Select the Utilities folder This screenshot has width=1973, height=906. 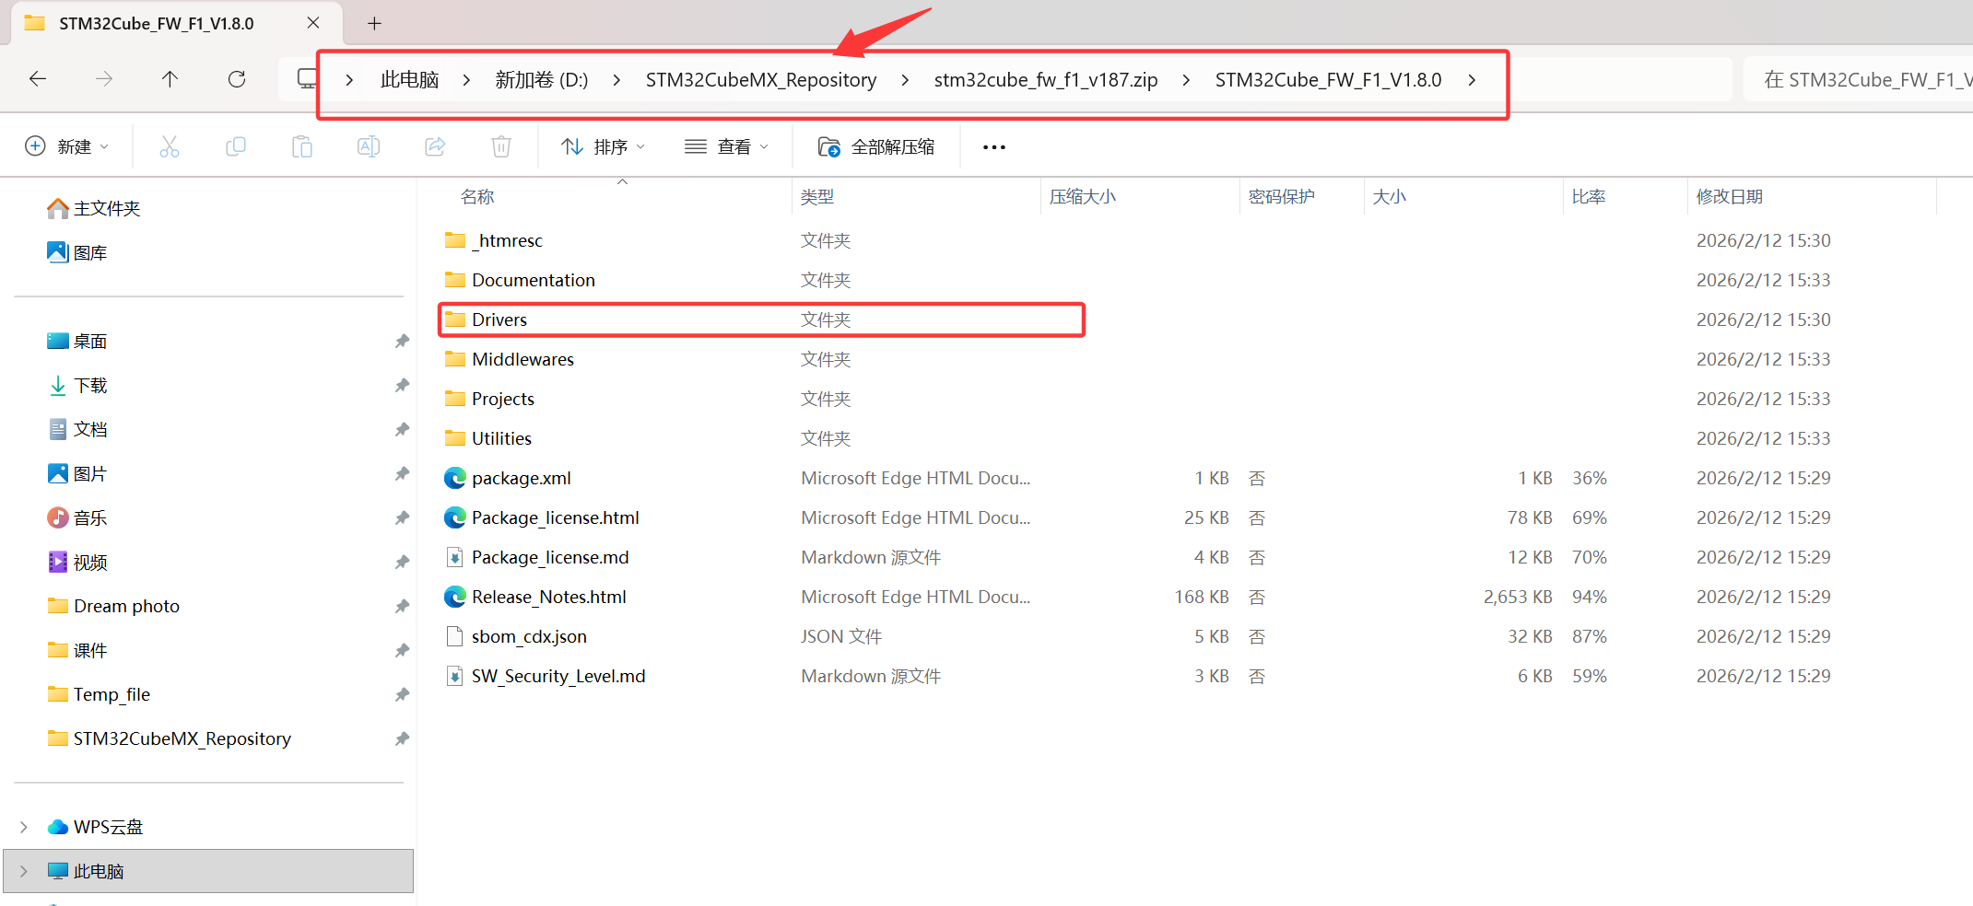point(501,438)
